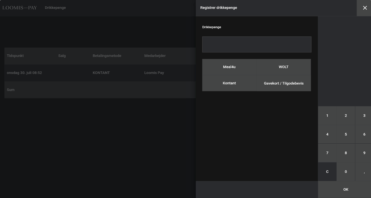Image resolution: width=371 pixels, height=198 pixels.
Task: Click the Drikkepenge amount input field
Action: click(x=257, y=44)
